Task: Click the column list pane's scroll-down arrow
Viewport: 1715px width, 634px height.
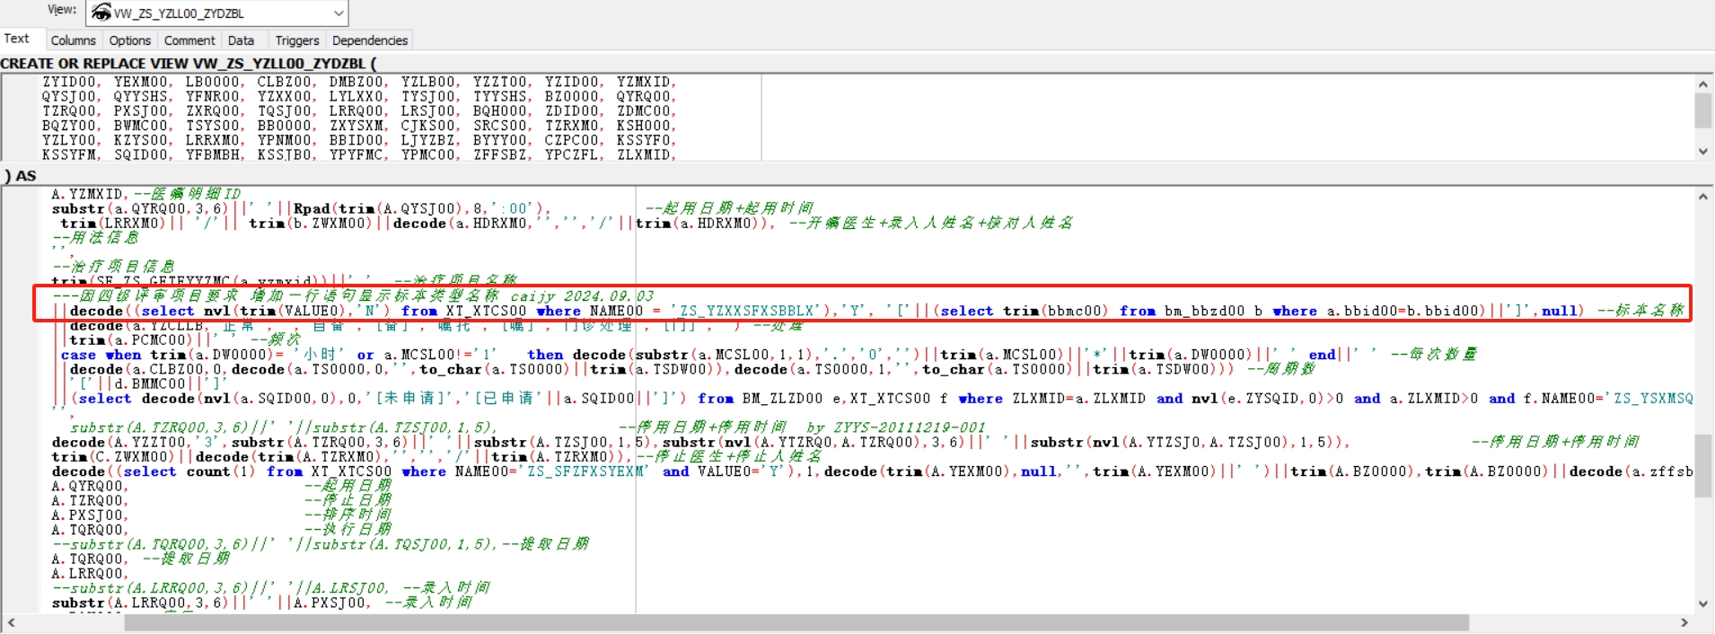Action: pos(1702,152)
